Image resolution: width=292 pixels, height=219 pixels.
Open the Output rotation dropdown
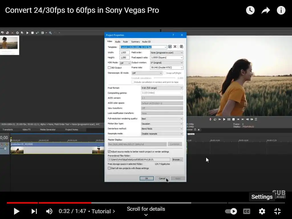tap(167, 63)
